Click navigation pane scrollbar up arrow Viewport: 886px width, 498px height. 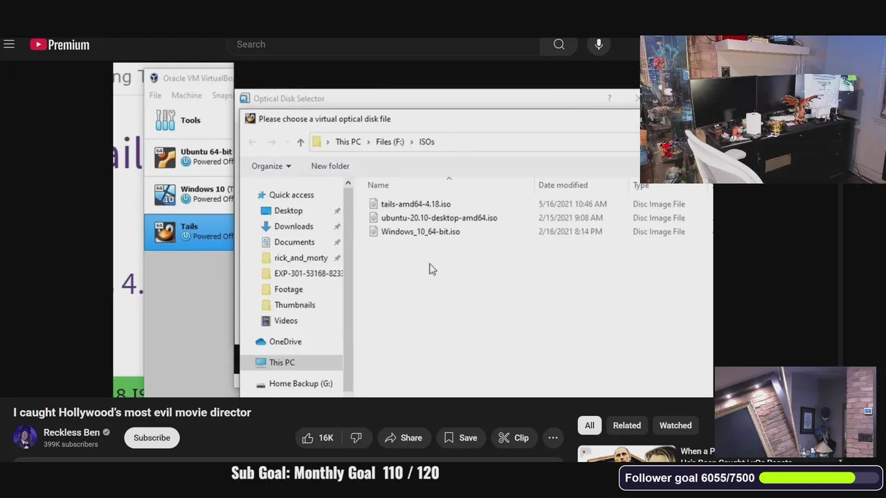(x=348, y=183)
